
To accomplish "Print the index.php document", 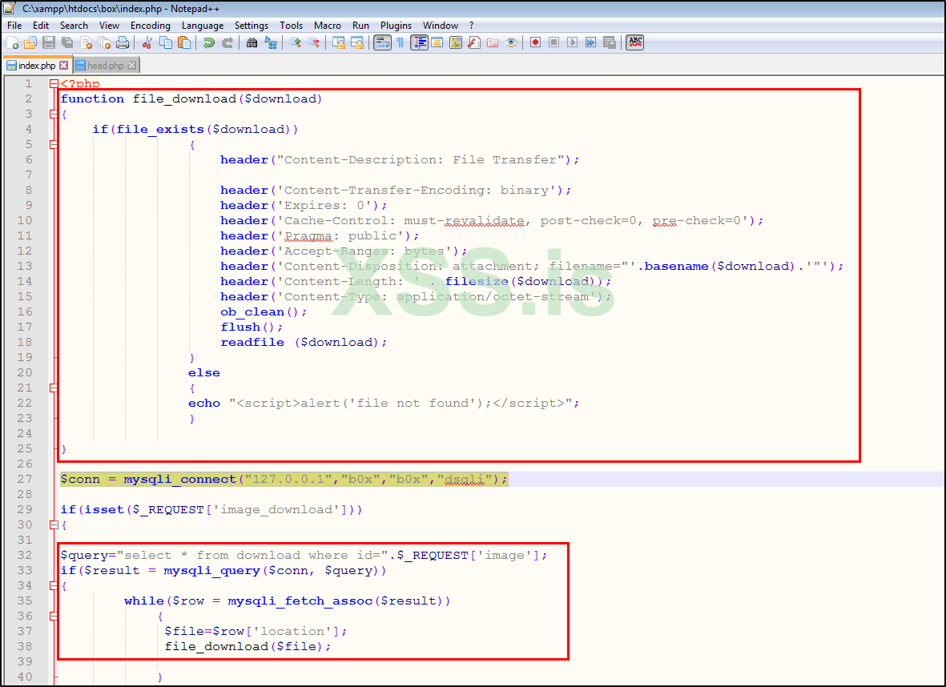I will [123, 42].
